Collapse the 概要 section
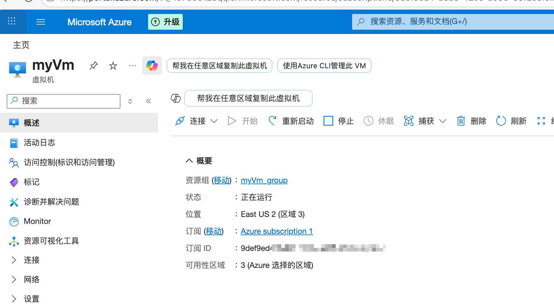Image resolution: width=554 pixels, height=304 pixels. [x=189, y=161]
